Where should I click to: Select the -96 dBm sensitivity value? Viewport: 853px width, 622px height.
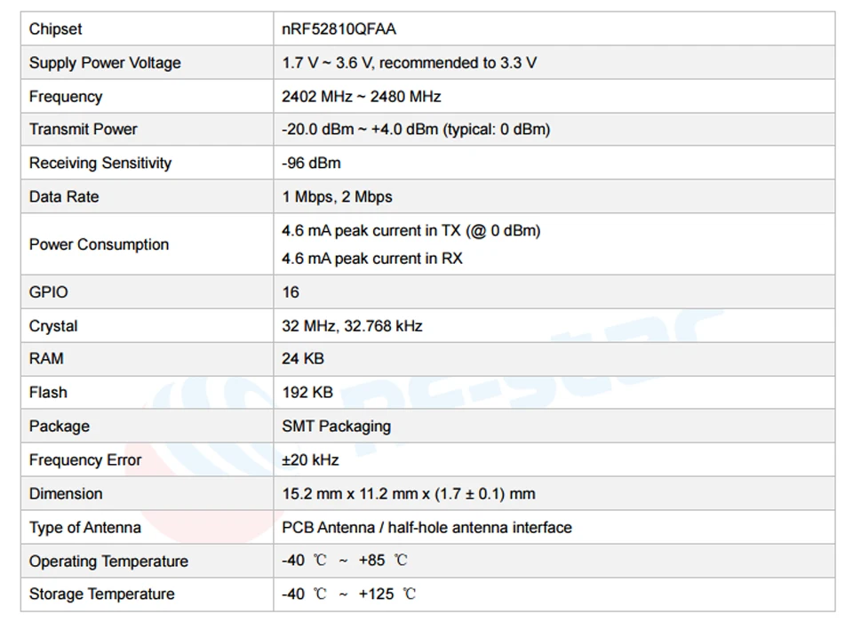click(x=311, y=163)
